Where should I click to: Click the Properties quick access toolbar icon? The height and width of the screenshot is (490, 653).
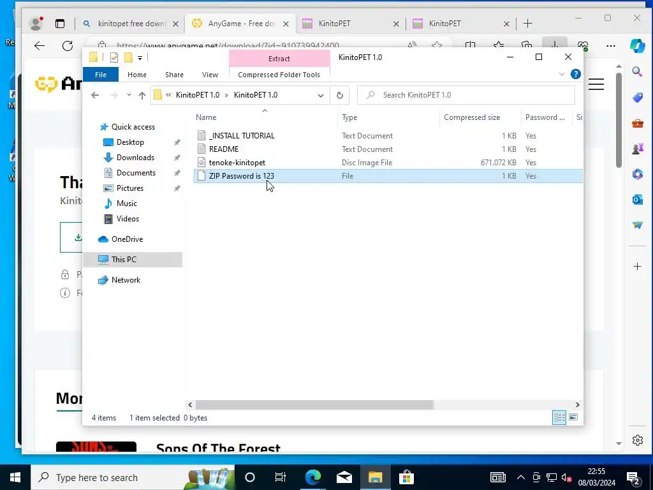tap(114, 57)
